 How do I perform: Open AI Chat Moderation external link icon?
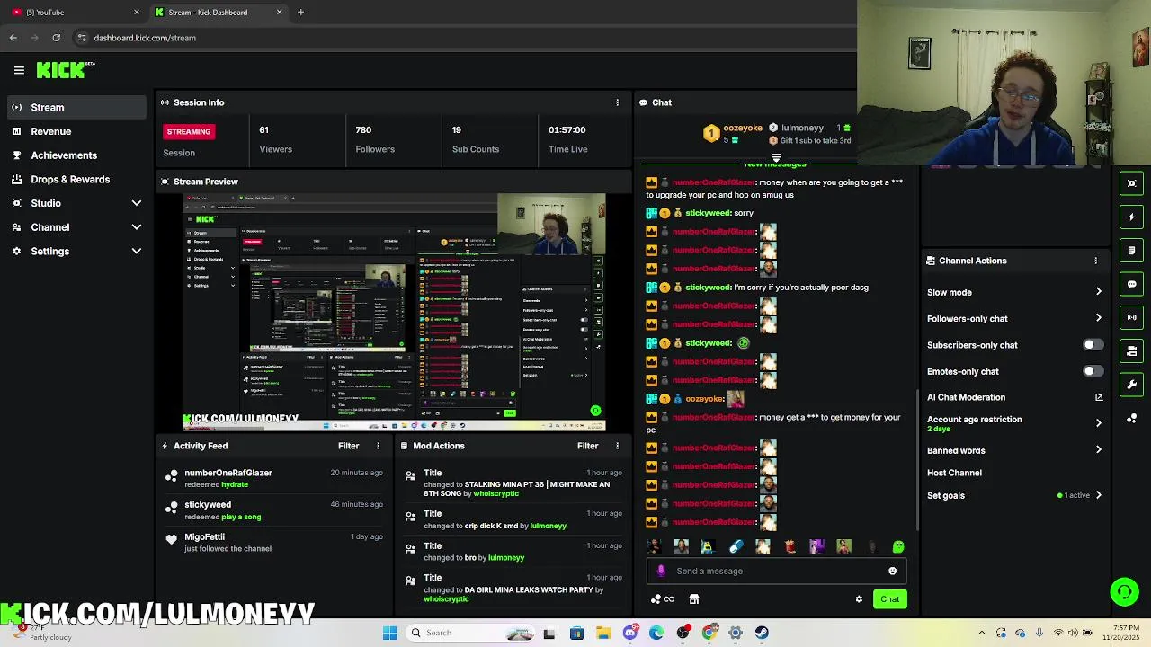pos(1099,397)
